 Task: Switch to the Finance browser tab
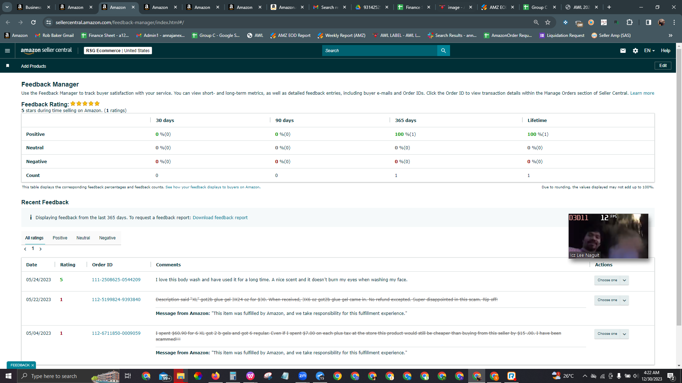[x=413, y=7]
